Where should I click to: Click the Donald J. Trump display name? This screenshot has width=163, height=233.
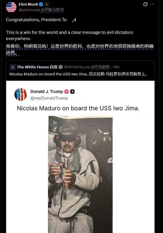click(47, 92)
